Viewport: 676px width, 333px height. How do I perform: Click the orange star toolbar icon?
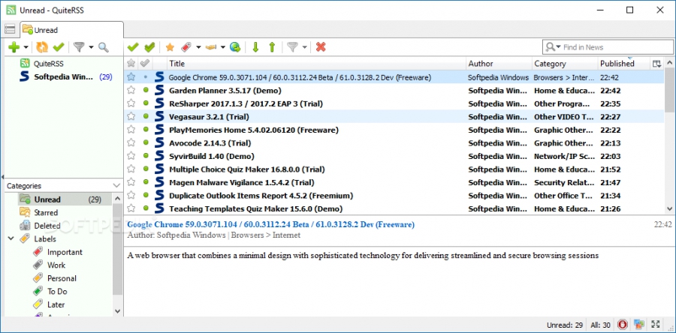170,47
